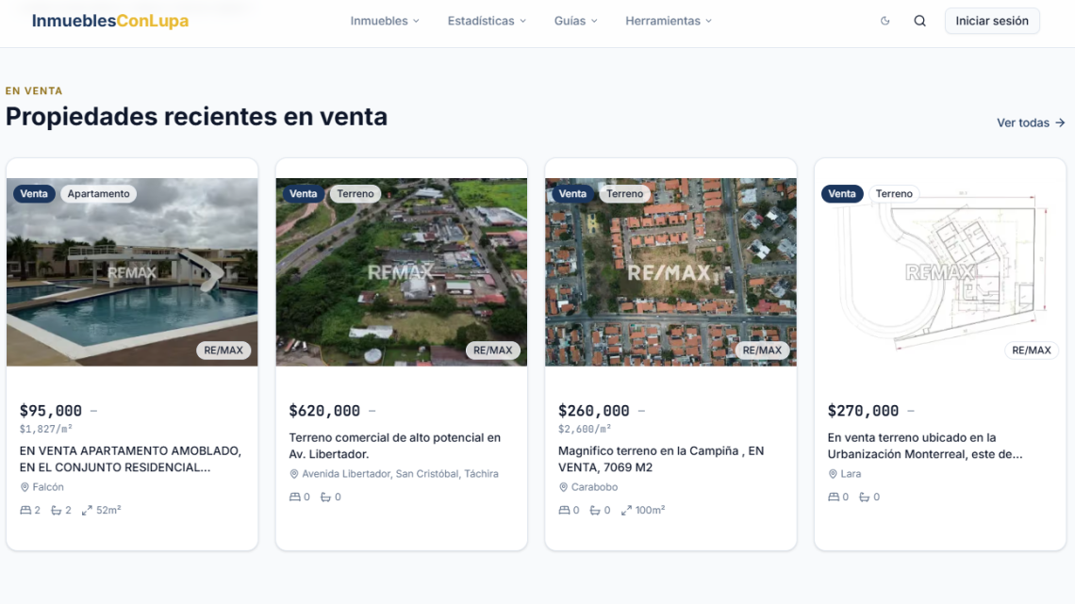
Task: Click RE/MAX tag on the Carabobo card
Action: click(762, 350)
